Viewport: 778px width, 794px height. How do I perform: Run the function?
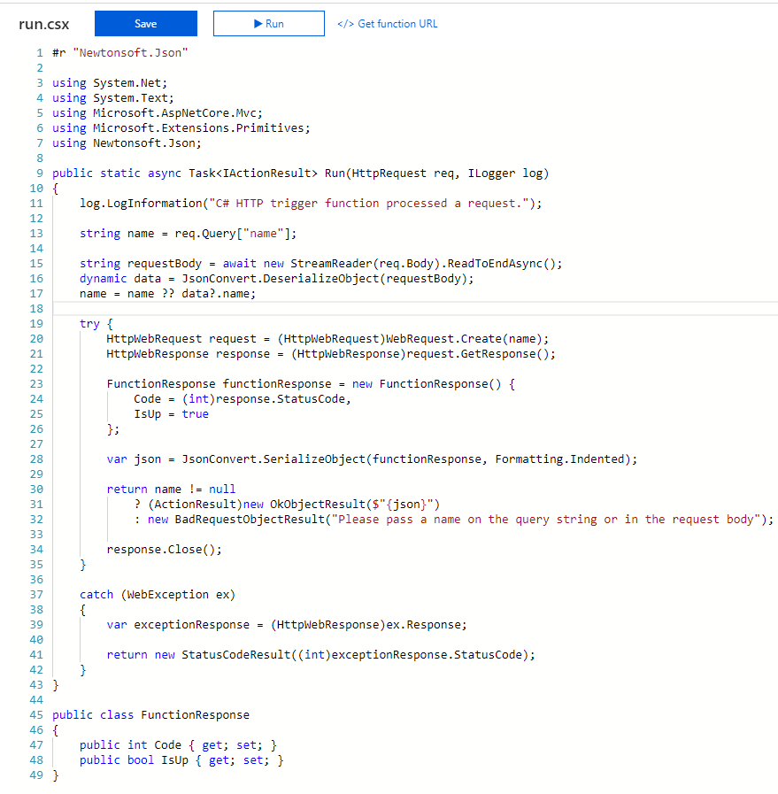[x=268, y=24]
